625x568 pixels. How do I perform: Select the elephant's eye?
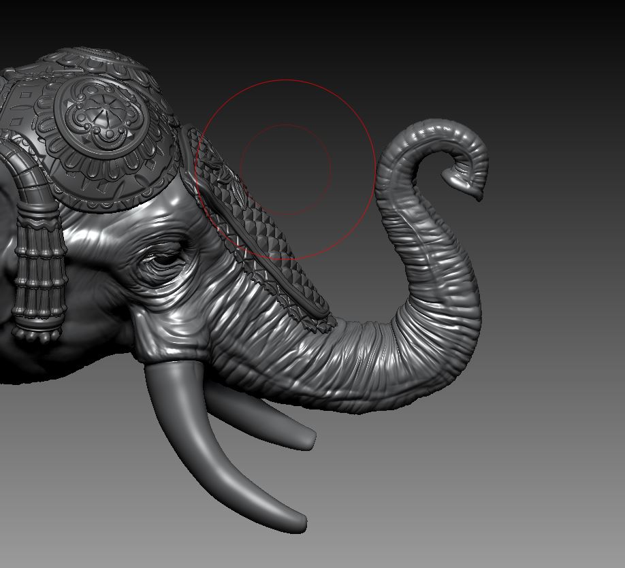click(163, 258)
